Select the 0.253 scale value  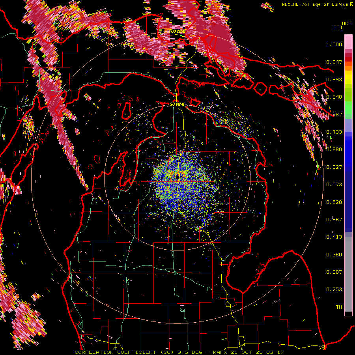[x=334, y=290]
